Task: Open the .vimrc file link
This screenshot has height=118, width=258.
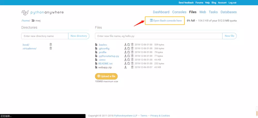Action: (102, 60)
